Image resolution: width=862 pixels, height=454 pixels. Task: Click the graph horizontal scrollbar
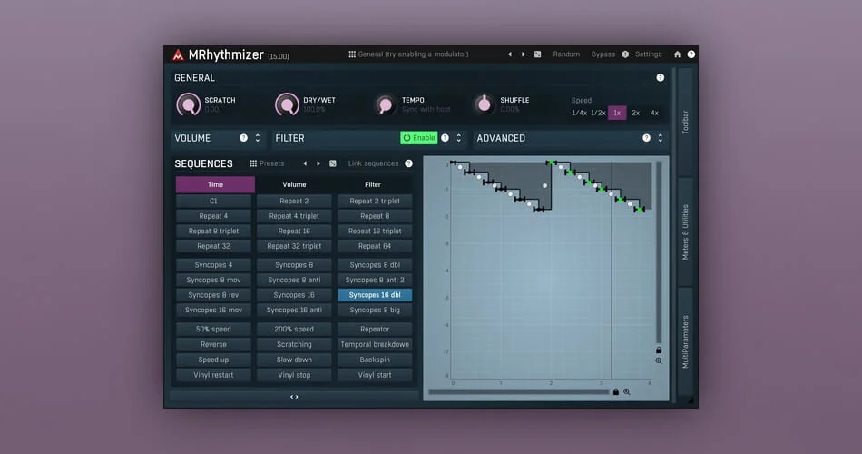519,392
